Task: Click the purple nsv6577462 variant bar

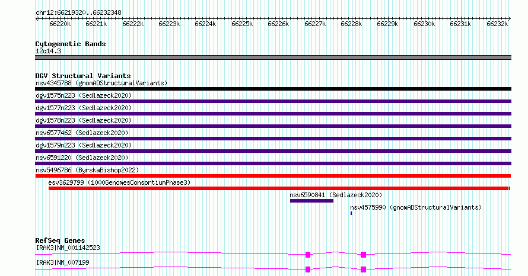Action: [273, 139]
